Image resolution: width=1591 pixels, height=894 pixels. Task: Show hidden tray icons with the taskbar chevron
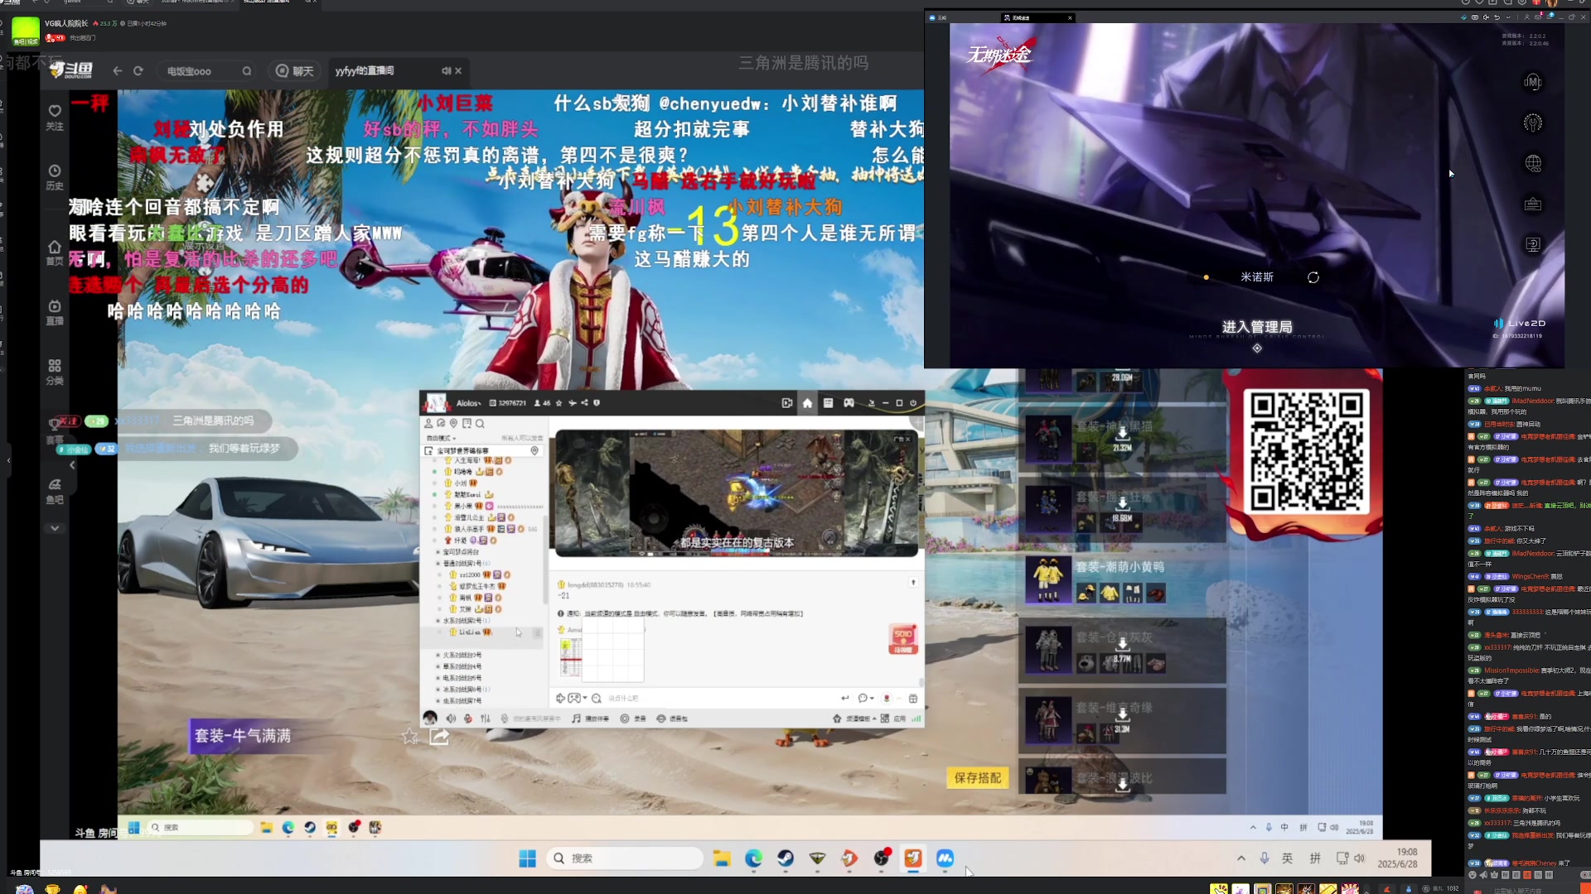pos(1241,858)
